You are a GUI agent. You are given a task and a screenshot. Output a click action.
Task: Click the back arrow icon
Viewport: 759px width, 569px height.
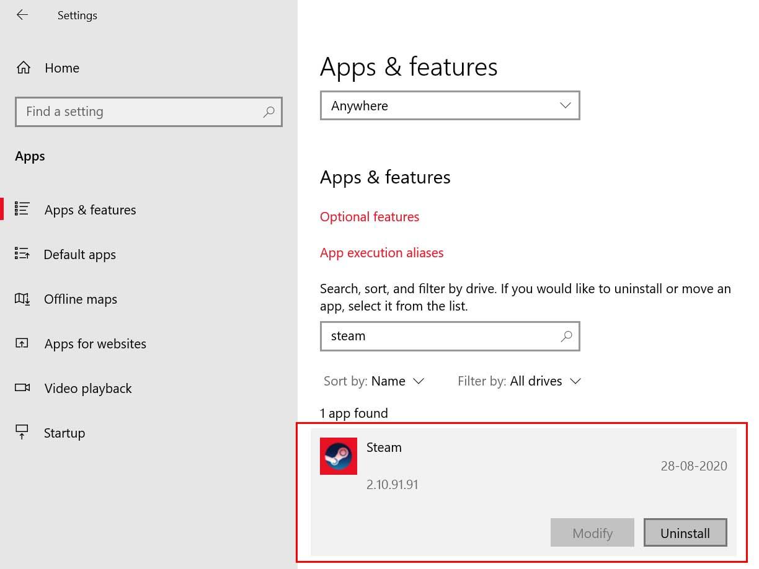(22, 15)
